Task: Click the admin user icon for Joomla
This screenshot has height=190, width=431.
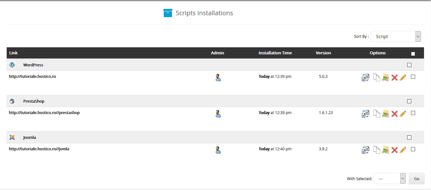Action: 218,150
